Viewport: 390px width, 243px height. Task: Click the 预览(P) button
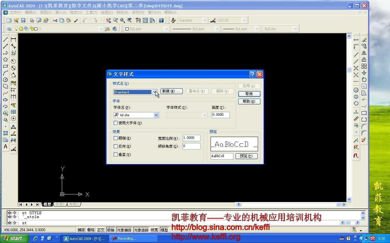click(246, 156)
